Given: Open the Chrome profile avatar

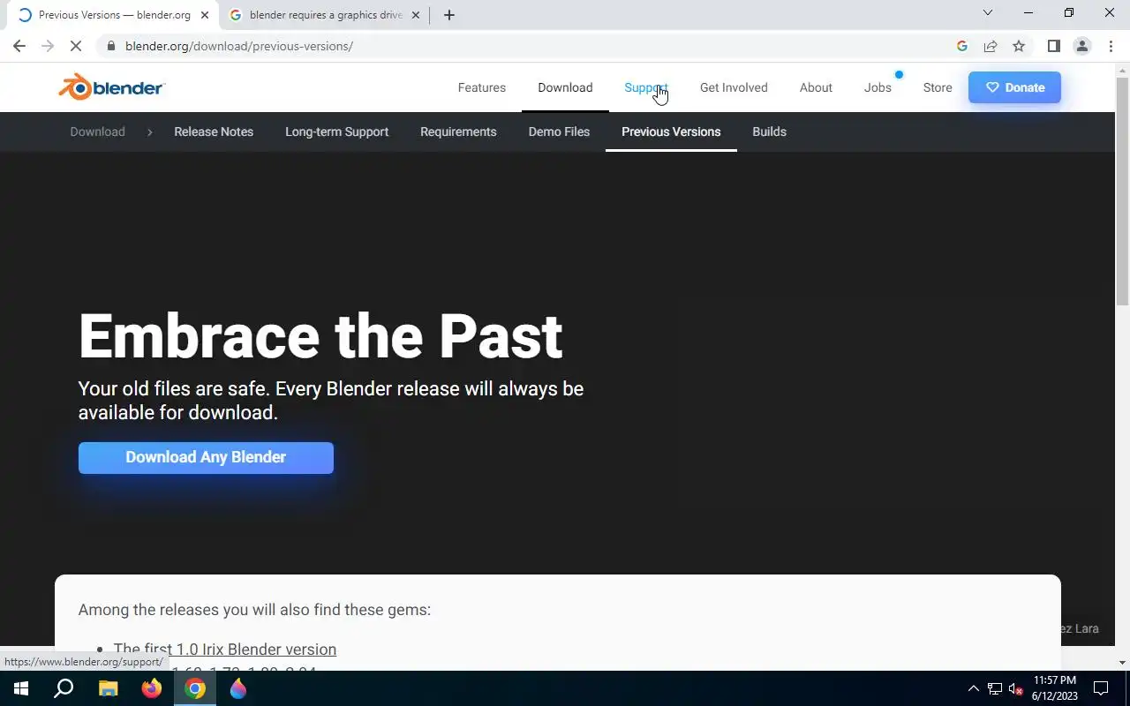Looking at the screenshot, I should click(x=1081, y=46).
